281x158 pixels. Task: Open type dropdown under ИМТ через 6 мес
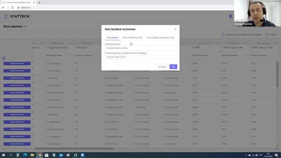pos(233,55)
